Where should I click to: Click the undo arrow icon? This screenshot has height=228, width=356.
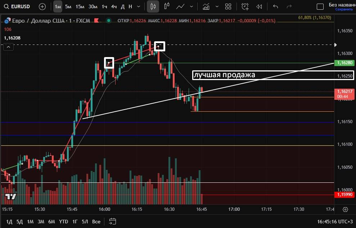(276, 6)
